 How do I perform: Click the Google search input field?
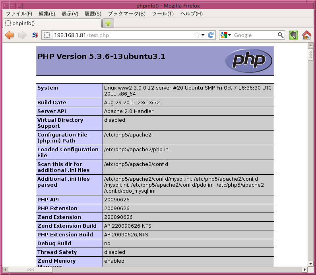click(255, 35)
